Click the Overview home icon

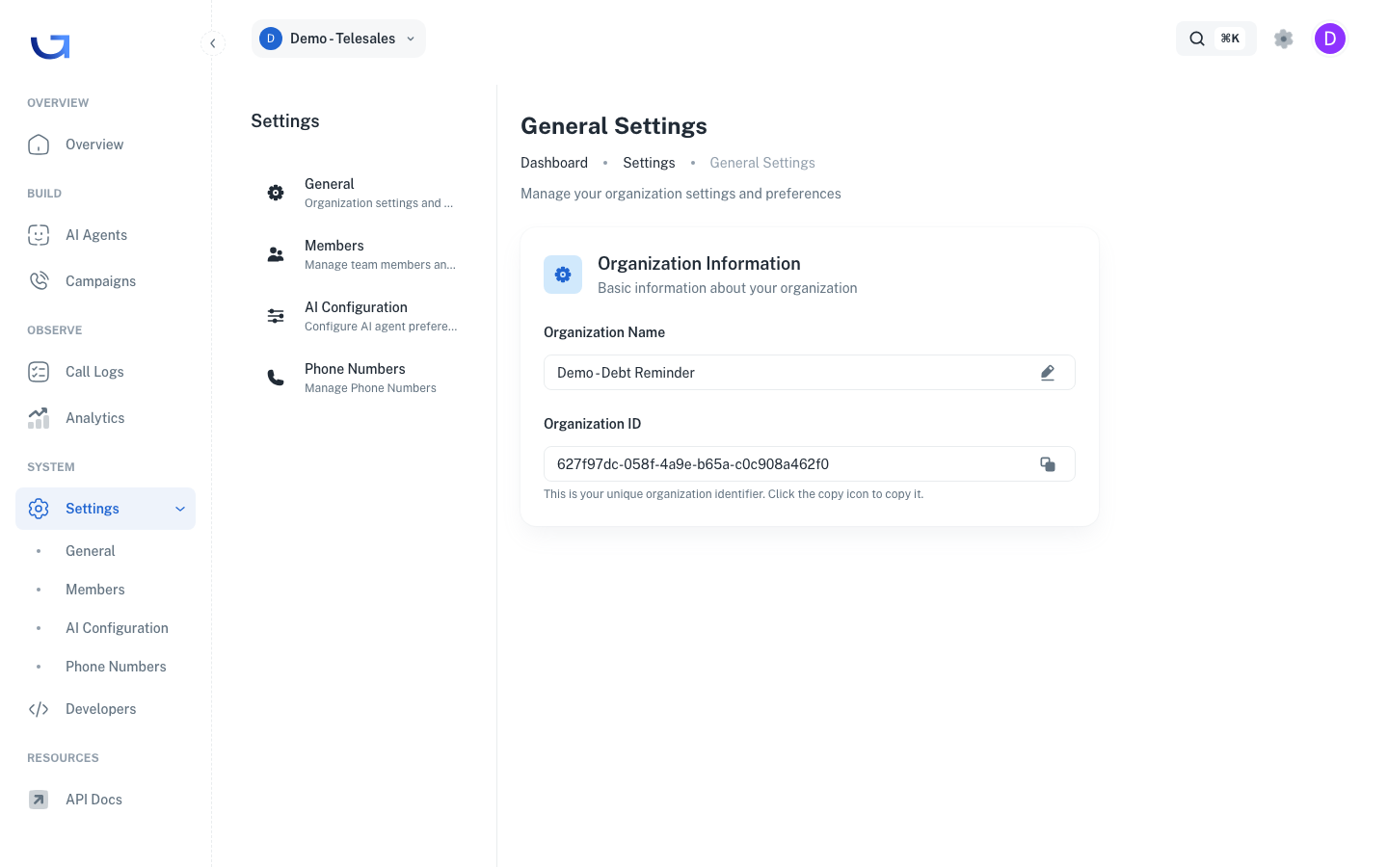[39, 144]
